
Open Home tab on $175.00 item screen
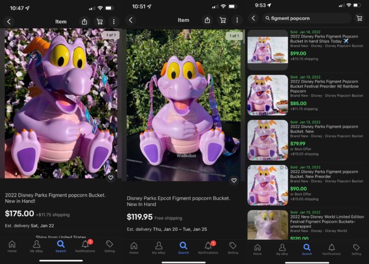click(x=12, y=247)
